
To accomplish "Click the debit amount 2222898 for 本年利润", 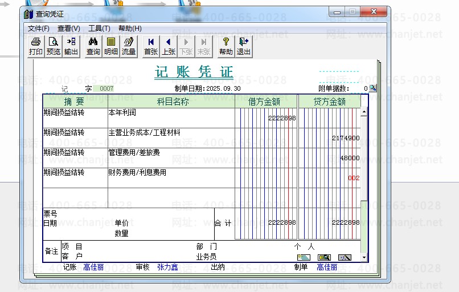I will point(282,118).
